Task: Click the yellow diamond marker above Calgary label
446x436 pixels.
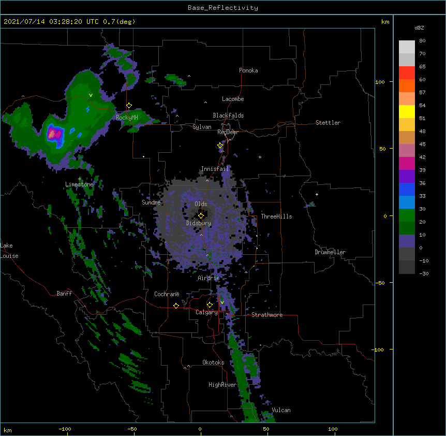Action: (x=210, y=305)
